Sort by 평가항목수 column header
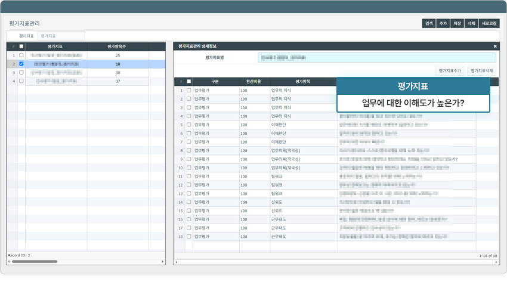The width and height of the screenshot is (507, 285). point(117,47)
